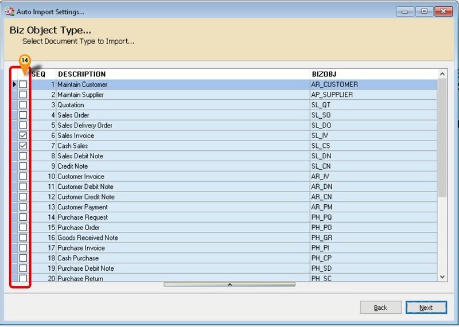Click the orange step 14 marker
This screenshot has width=459, height=327.
click(x=24, y=60)
